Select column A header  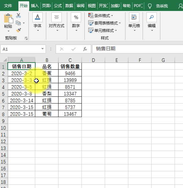(x=22, y=60)
